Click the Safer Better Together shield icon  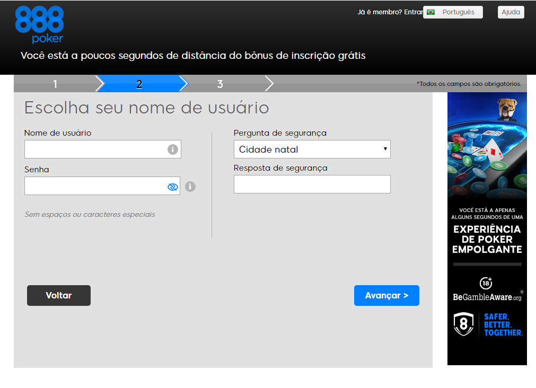tap(463, 324)
